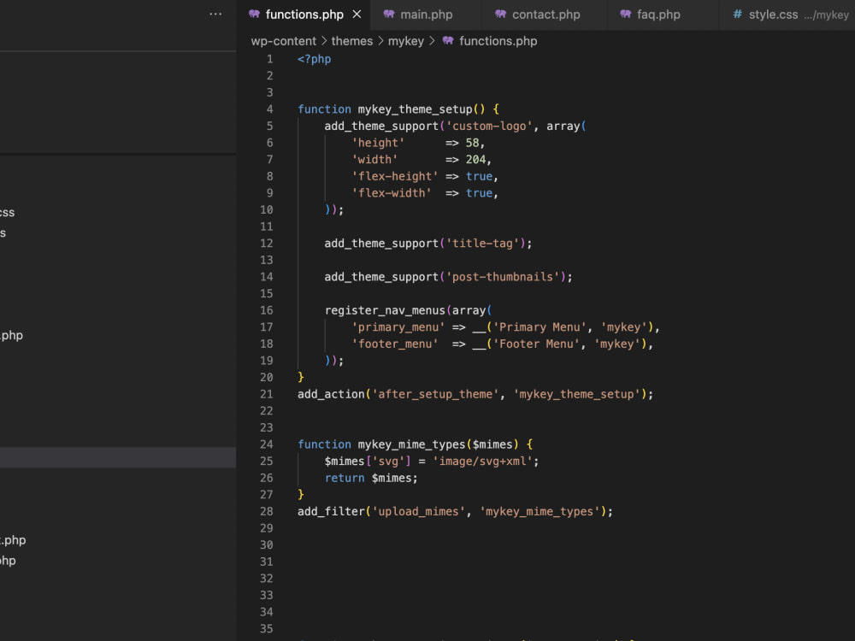This screenshot has width=855, height=641.
Task: Select wp-content in the breadcrumb
Action: click(284, 41)
